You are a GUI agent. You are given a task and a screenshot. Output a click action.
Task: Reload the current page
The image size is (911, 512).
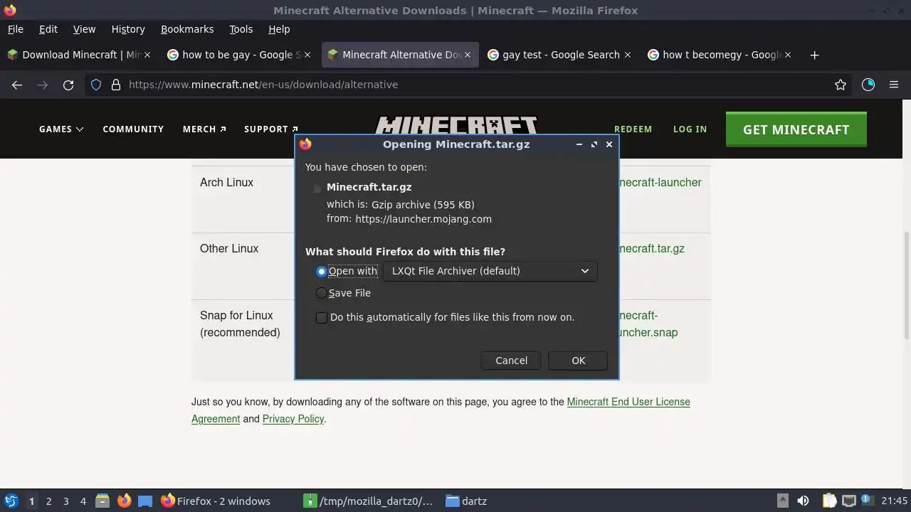68,85
